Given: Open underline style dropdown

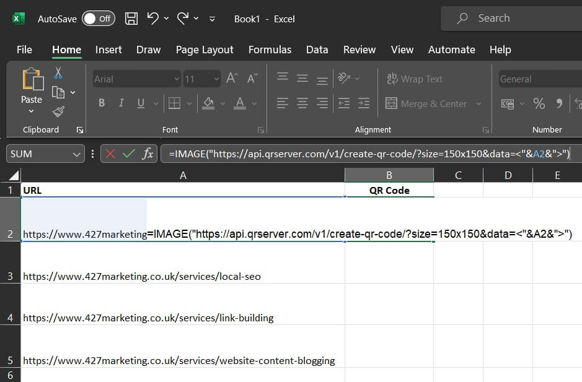Looking at the screenshot, I should 156,103.
